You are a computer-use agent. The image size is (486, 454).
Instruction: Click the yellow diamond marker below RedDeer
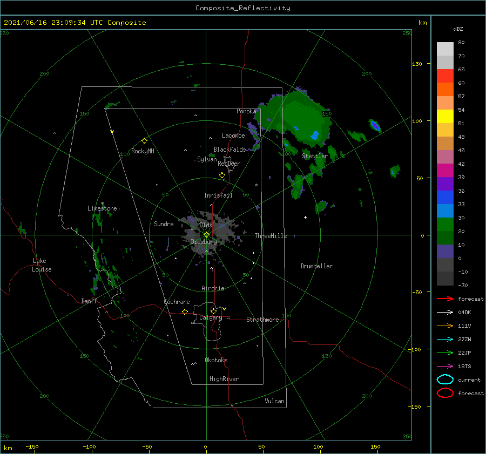pyautogui.click(x=222, y=175)
